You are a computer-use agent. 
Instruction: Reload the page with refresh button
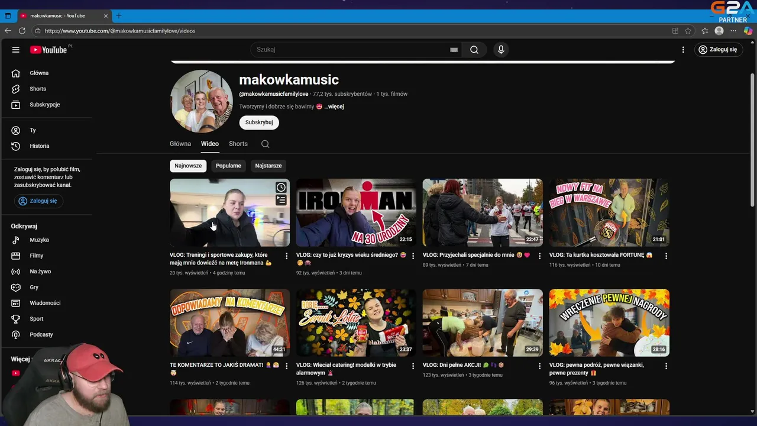(x=22, y=31)
